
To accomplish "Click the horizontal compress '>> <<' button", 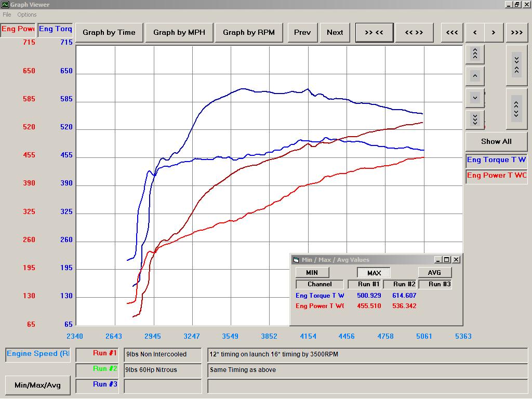I will pyautogui.click(x=374, y=32).
